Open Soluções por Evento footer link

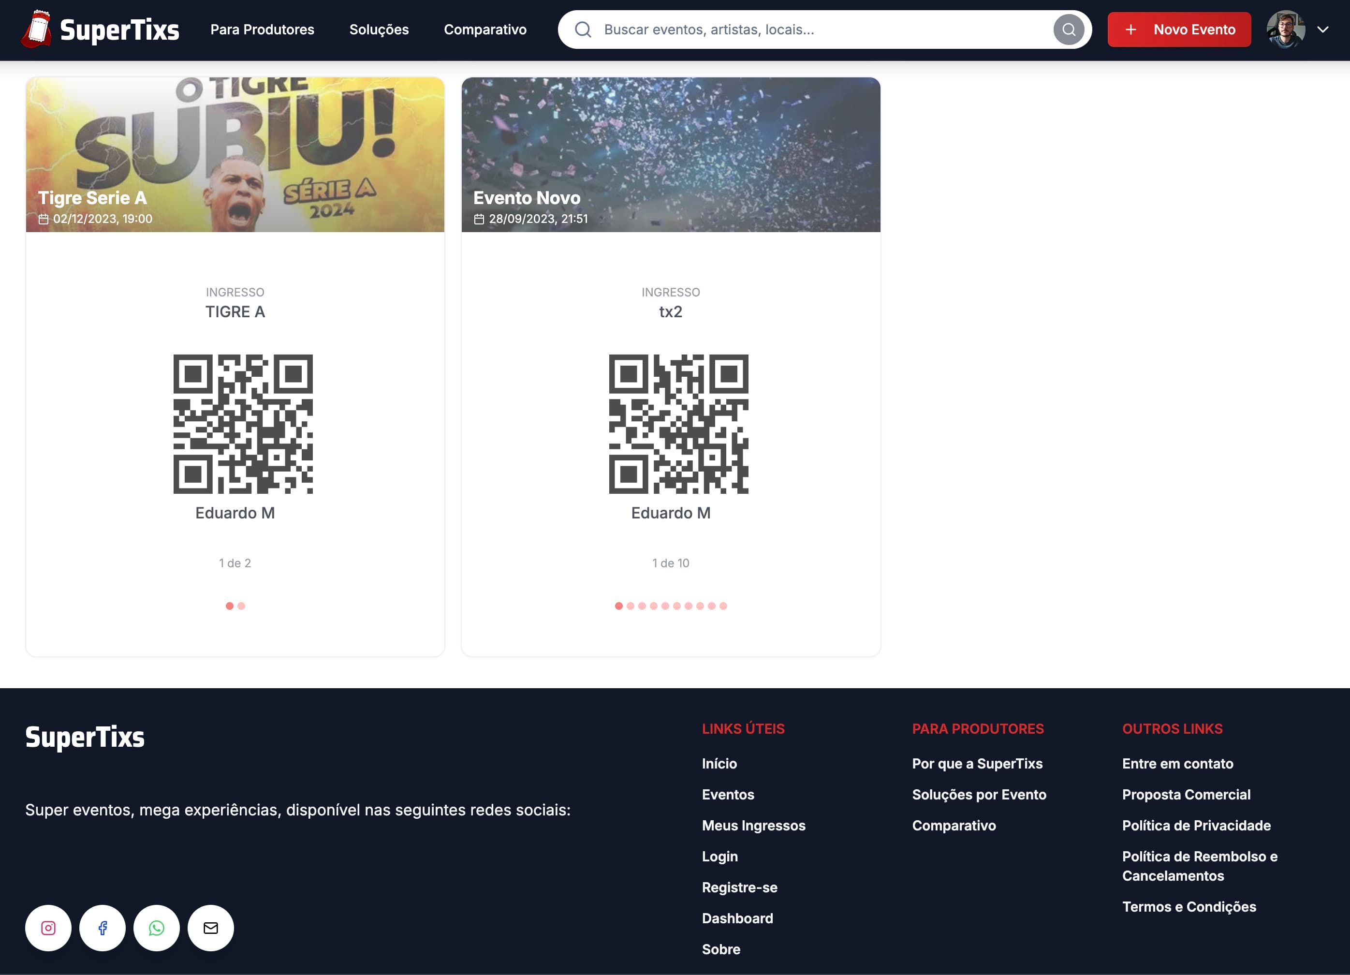pyautogui.click(x=979, y=794)
